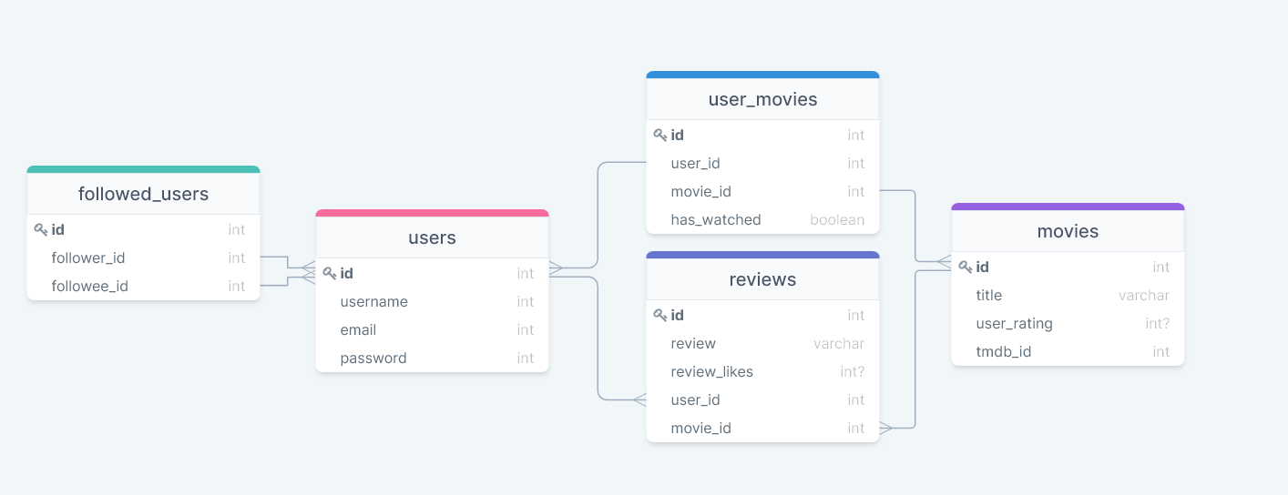This screenshot has width=1288, height=495.
Task: Click the key icon in the movies table
Action: (x=966, y=268)
